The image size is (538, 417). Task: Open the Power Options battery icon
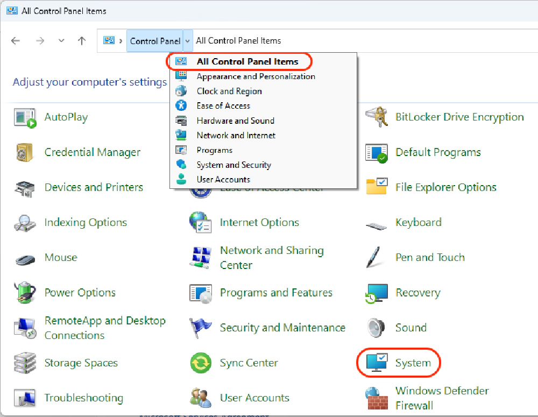[25, 292]
